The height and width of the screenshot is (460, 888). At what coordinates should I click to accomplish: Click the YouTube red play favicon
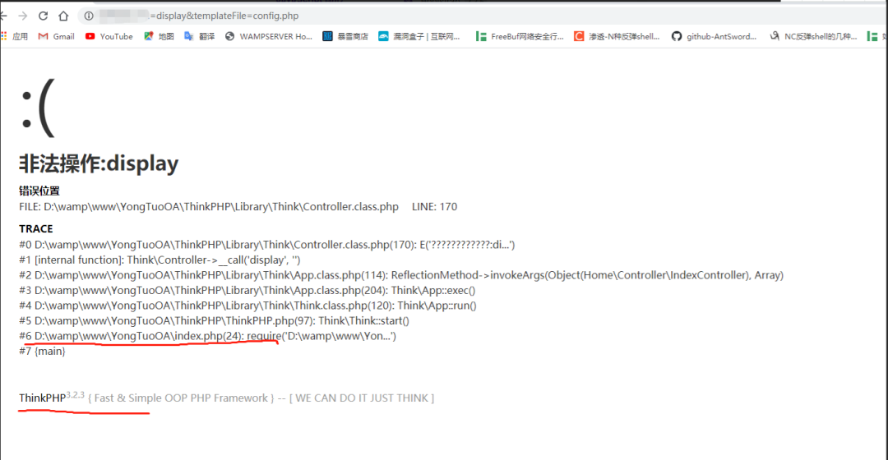pyautogui.click(x=90, y=36)
